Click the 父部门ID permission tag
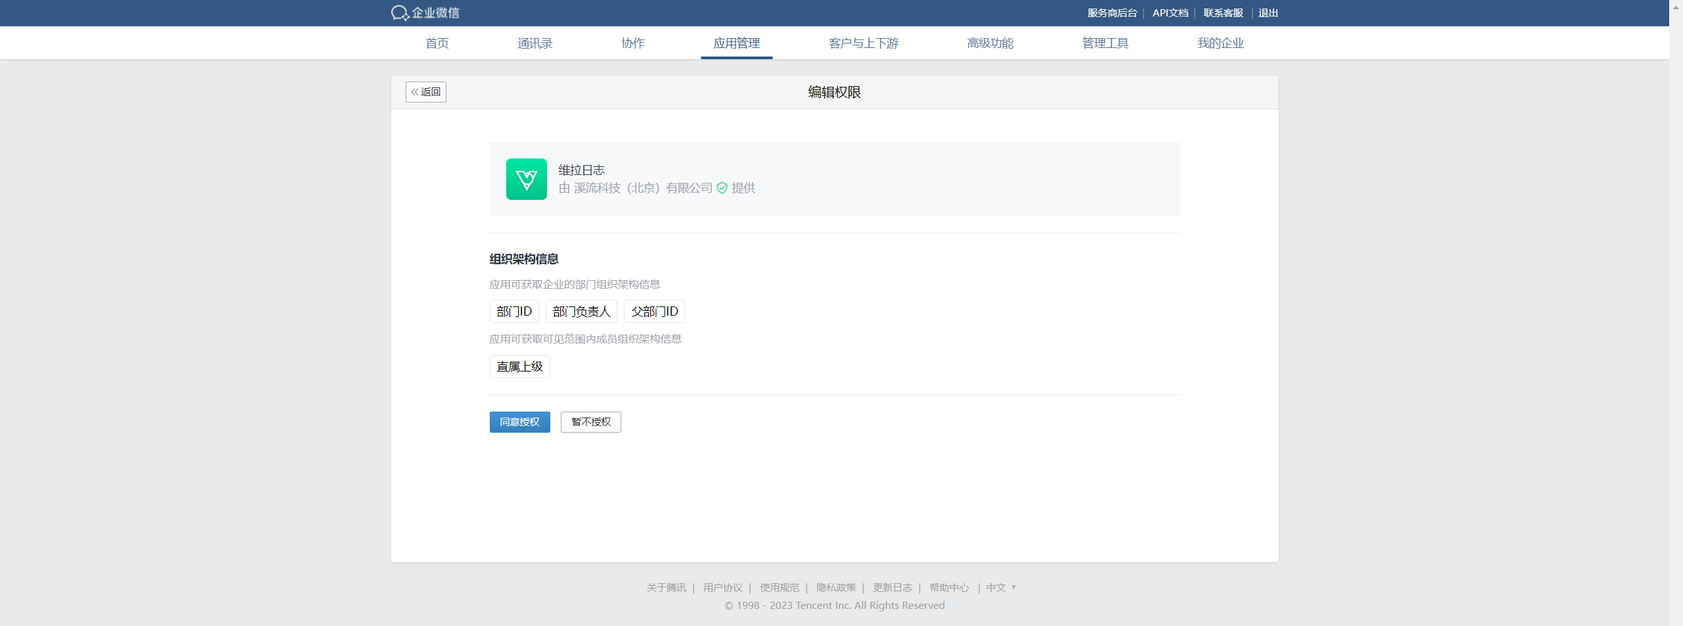The height and width of the screenshot is (626, 1683). 654,312
